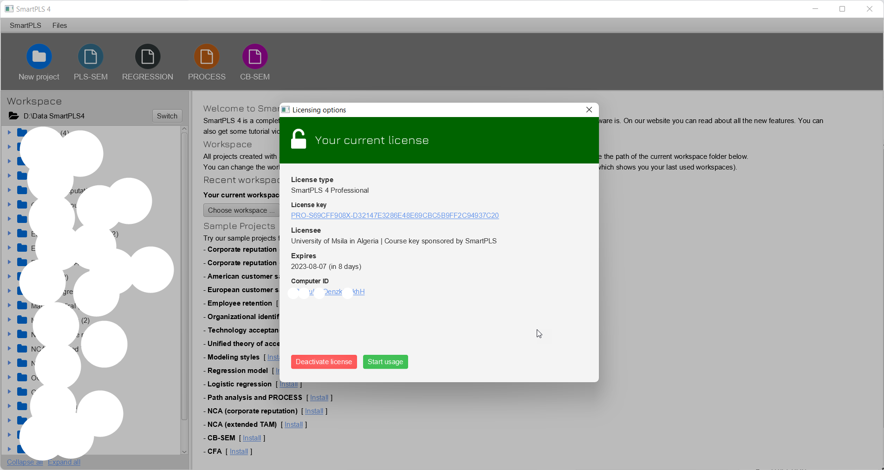Install NCA (extended TAM) sample project
Screen dimensions: 884x470
click(293, 424)
